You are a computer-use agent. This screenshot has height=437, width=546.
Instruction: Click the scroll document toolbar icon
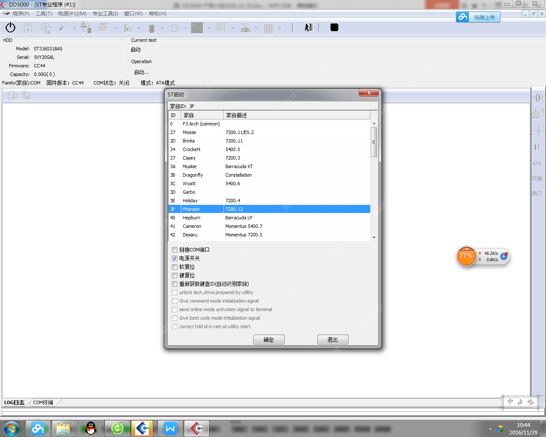tap(28, 28)
